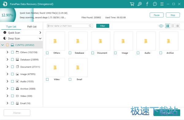Check the Database (23899) tree checkbox
The image size is (184, 120).
[12, 59]
